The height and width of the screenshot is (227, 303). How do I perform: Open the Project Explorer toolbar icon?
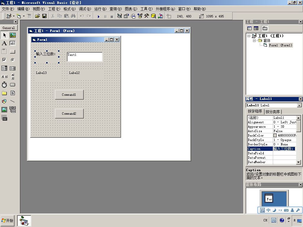point(120,16)
